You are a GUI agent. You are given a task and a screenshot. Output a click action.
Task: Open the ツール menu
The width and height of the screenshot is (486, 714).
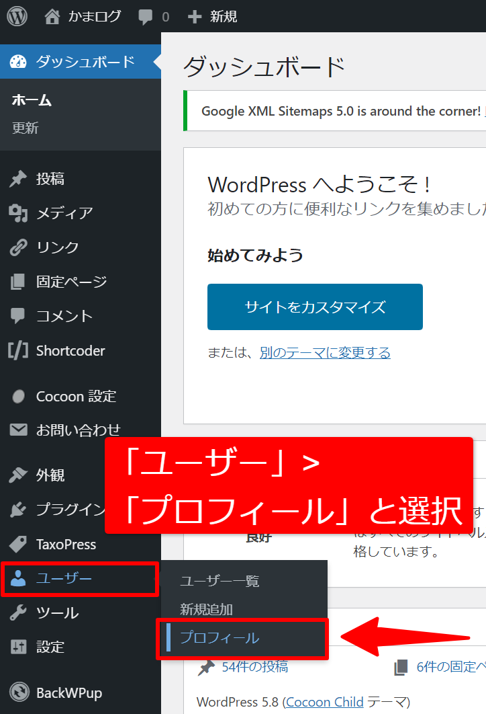click(81, 612)
